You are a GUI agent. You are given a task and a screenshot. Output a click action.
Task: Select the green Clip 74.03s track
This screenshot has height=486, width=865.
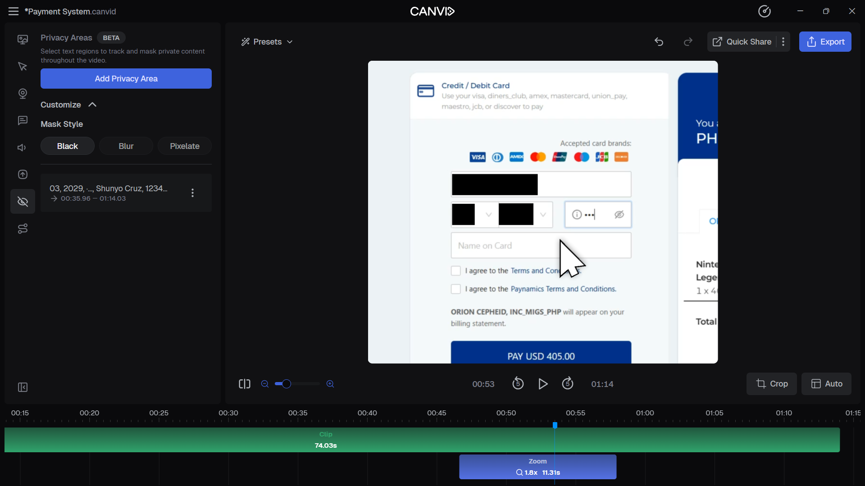(x=422, y=440)
